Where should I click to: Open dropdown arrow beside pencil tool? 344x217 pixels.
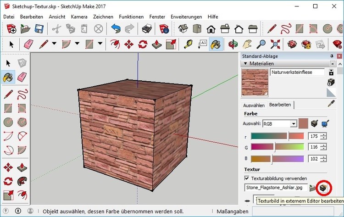tap(54, 44)
